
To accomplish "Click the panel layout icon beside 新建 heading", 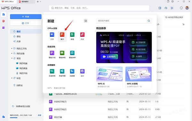I will [85, 21].
